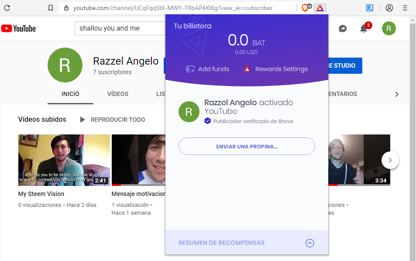This screenshot has width=416, height=261.
Task: Open the Rewards Settings link
Action: pos(282,69)
